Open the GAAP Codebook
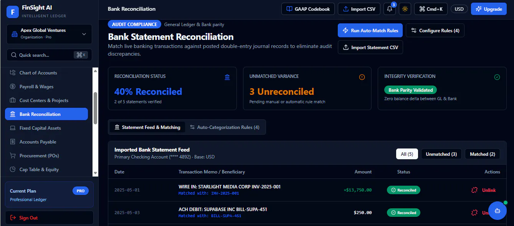 (x=308, y=9)
